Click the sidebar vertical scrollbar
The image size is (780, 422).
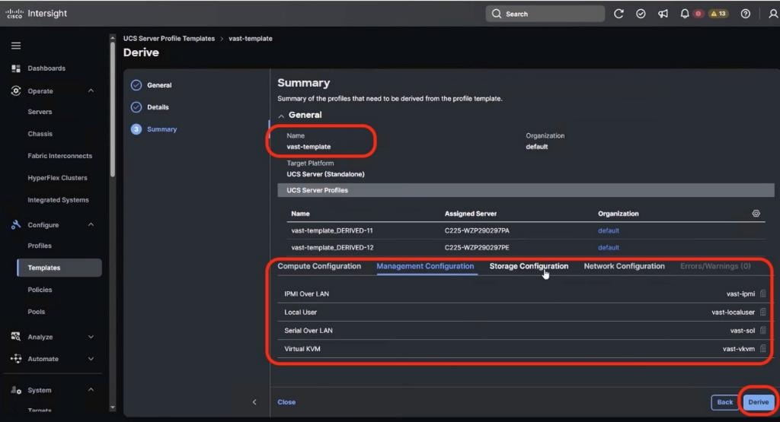click(113, 109)
